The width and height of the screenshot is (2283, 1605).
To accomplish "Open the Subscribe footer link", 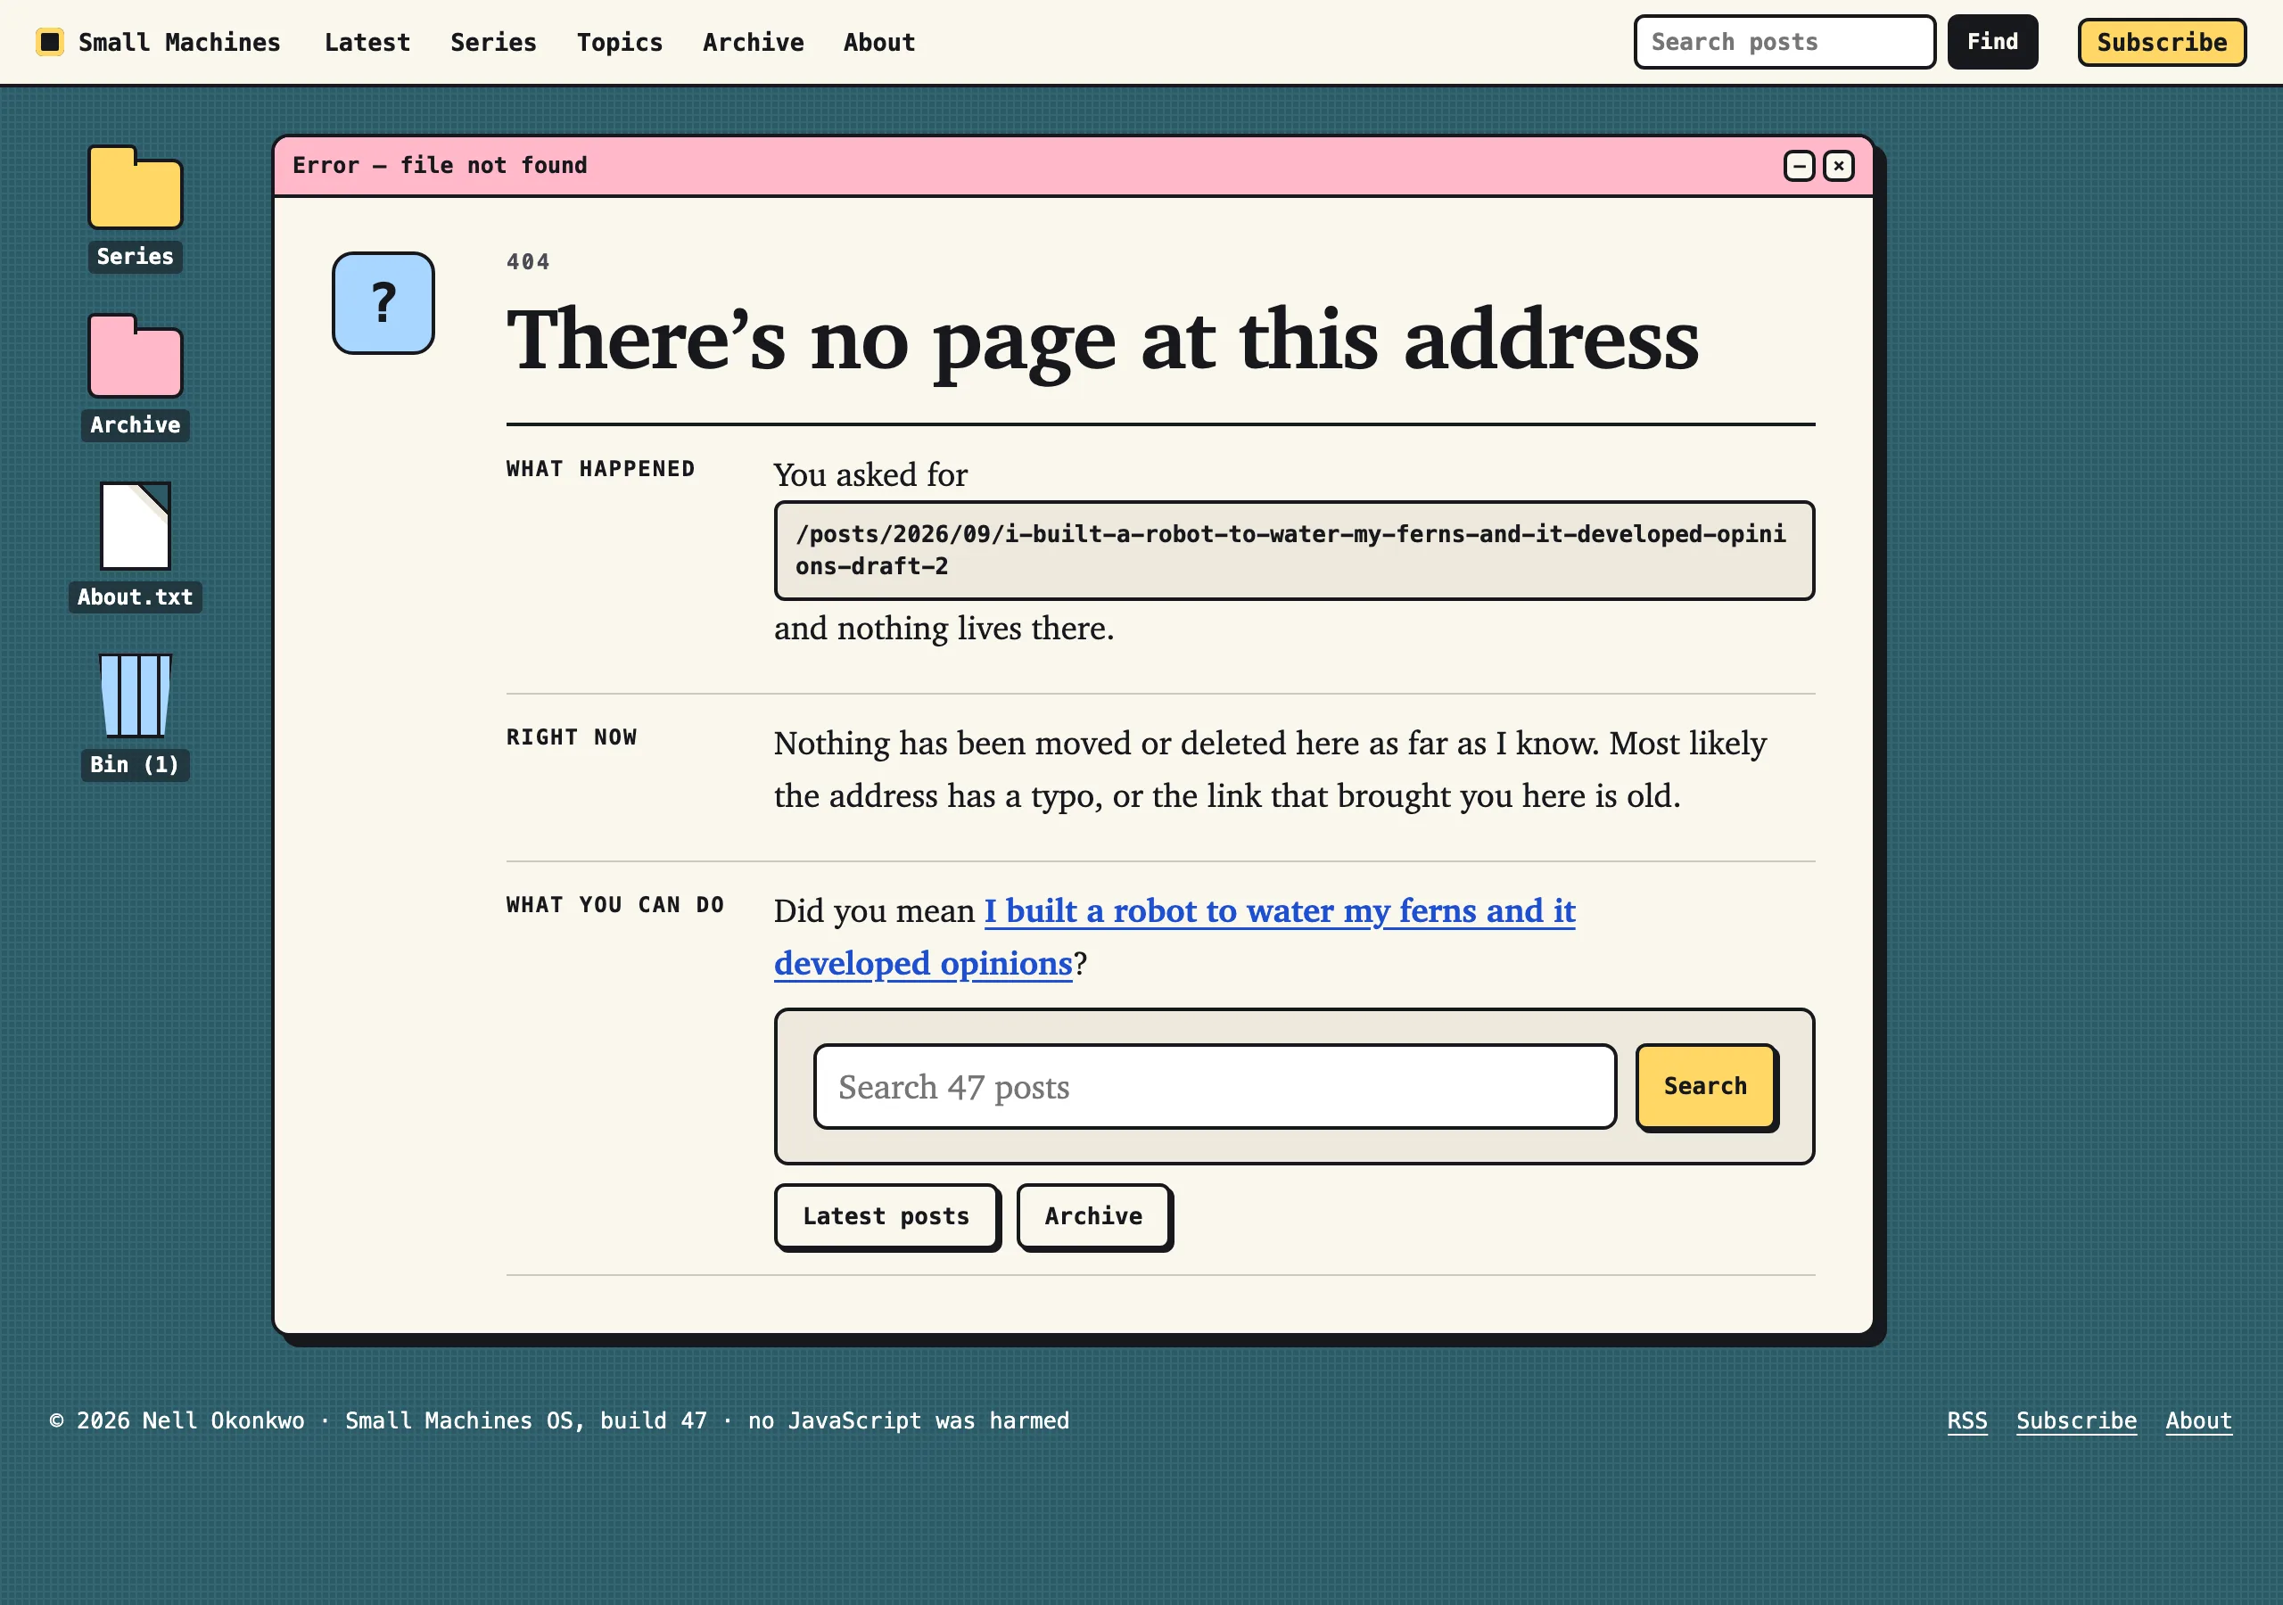I will click(x=2076, y=1420).
